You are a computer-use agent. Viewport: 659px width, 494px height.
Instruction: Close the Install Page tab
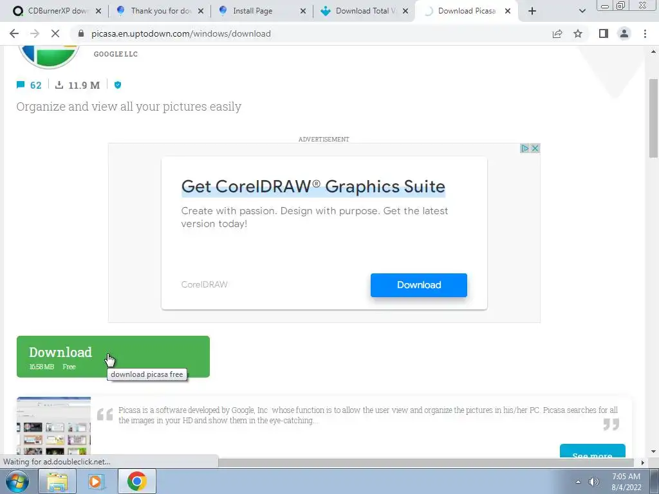pyautogui.click(x=303, y=11)
